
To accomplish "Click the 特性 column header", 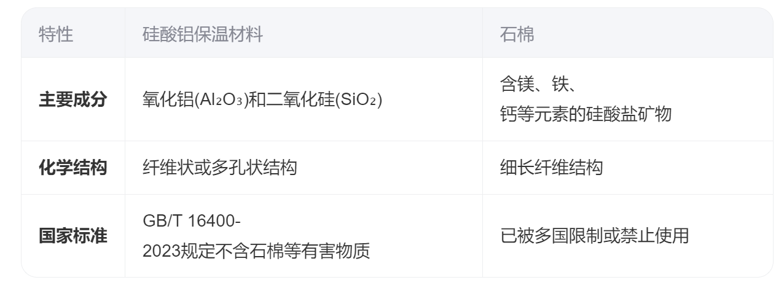I will pos(56,34).
